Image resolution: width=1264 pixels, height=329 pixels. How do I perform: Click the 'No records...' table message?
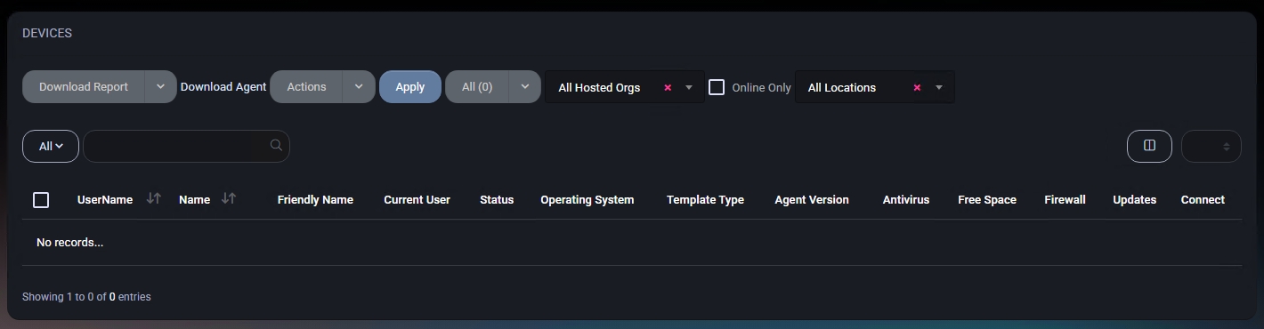(69, 242)
